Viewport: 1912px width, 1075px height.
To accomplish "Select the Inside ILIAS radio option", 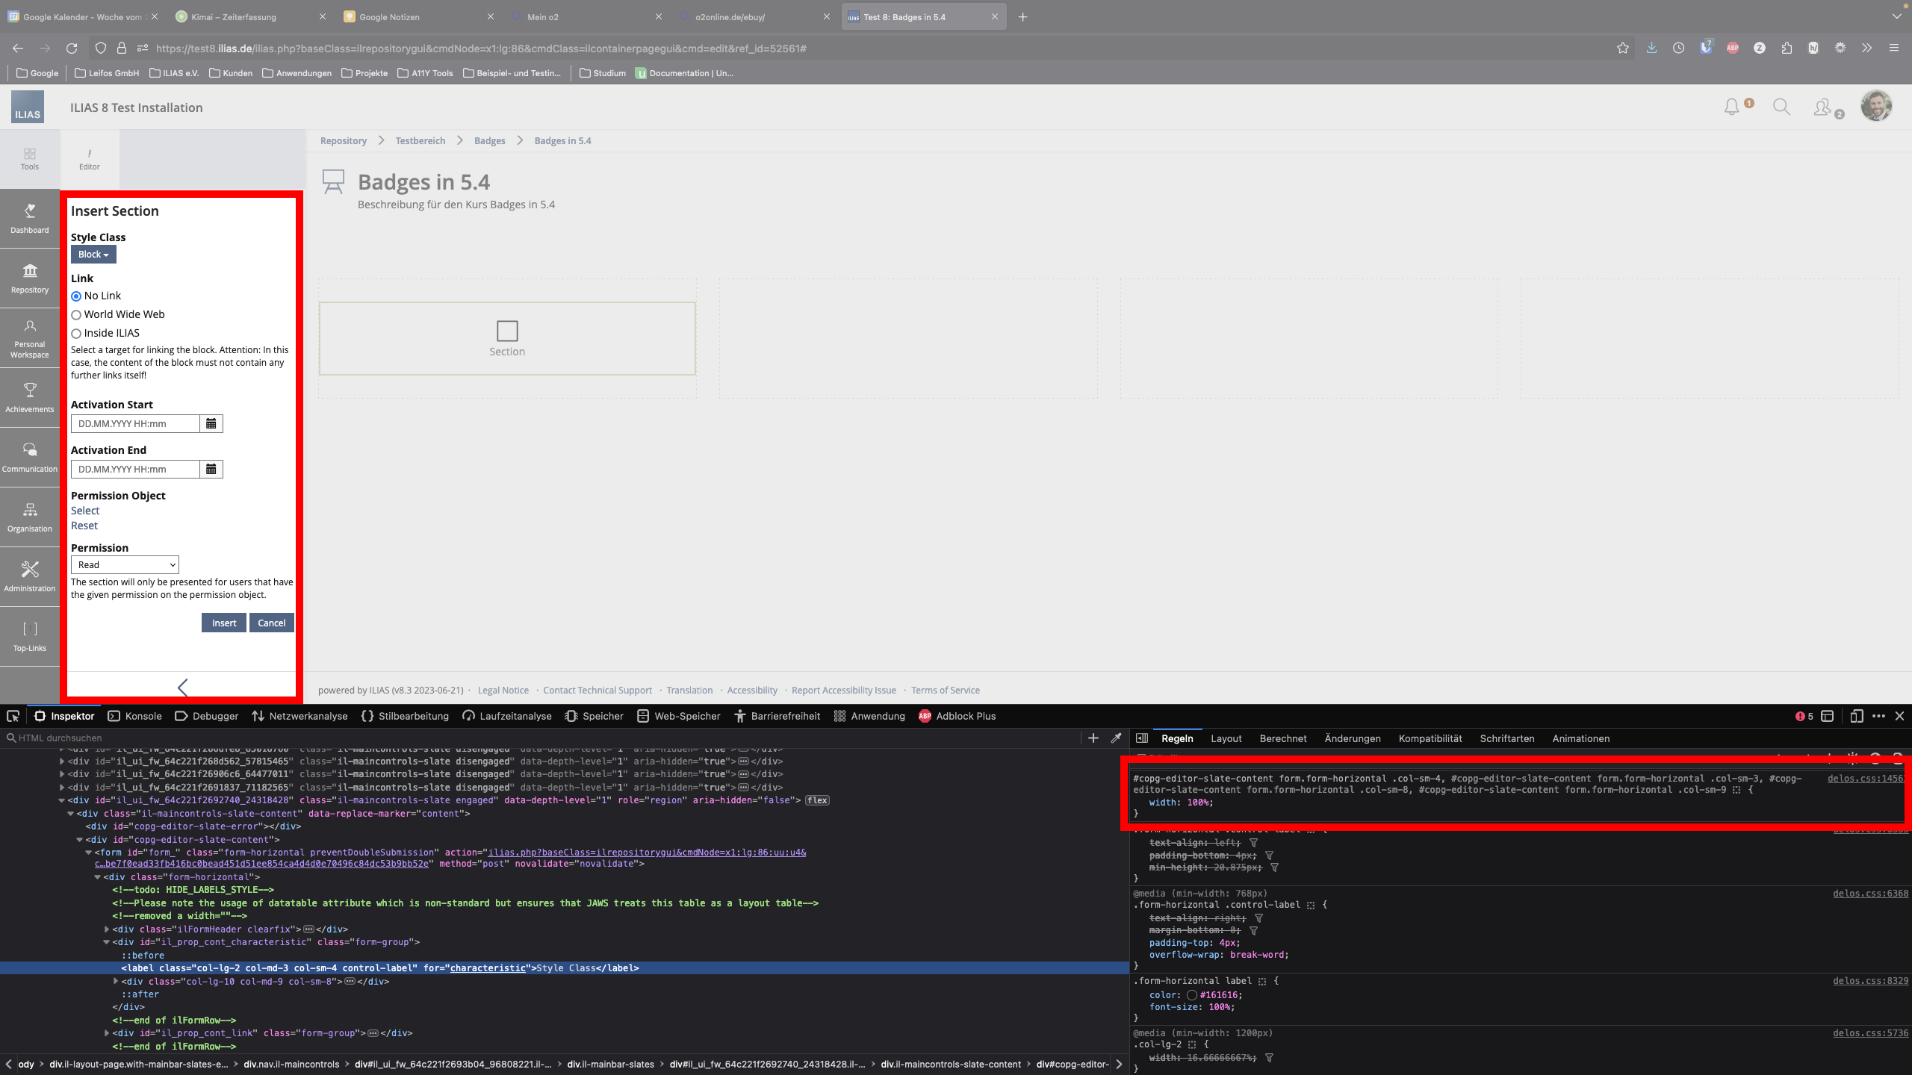I will [x=76, y=334].
